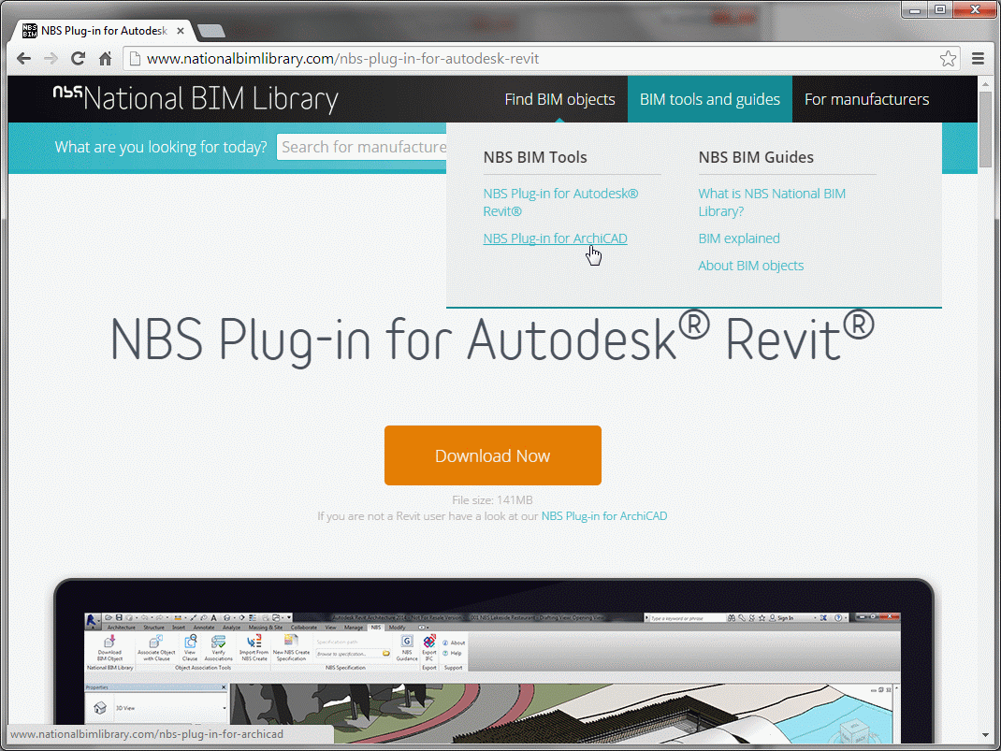This screenshot has height=751, width=1001.
Task: Click the page title NBS Plug-in for Autodesk Revit
Action: [492, 339]
